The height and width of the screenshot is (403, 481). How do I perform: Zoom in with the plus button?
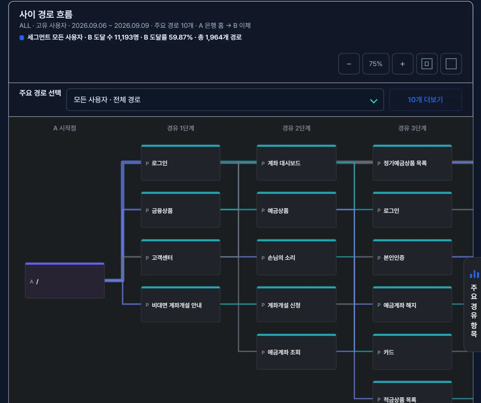[402, 64]
